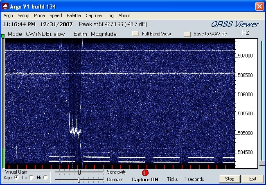The height and width of the screenshot is (185, 266).
Task: Click the 506000 frequency scale label
Action: pyautogui.click(x=245, y=94)
